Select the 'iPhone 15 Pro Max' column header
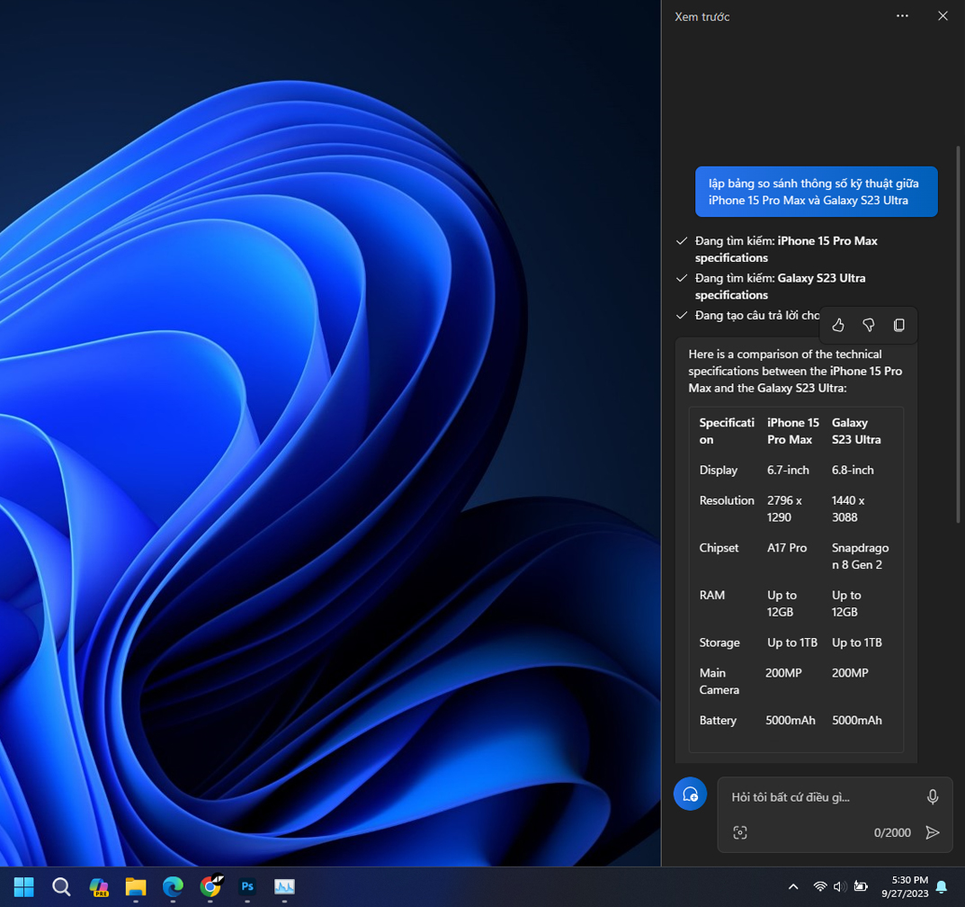The width and height of the screenshot is (965, 907). click(x=792, y=431)
